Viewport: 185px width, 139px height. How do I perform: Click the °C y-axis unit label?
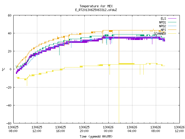[3, 69]
